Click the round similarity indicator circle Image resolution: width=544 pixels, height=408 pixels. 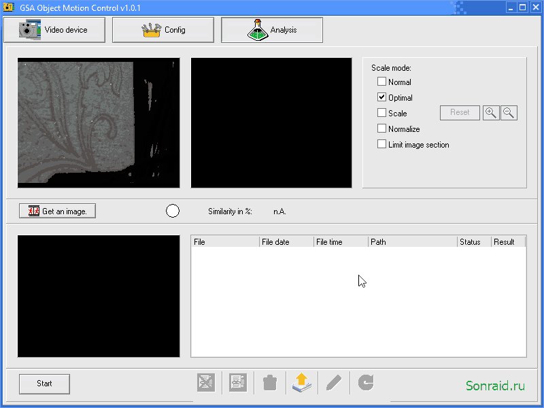[x=173, y=211]
